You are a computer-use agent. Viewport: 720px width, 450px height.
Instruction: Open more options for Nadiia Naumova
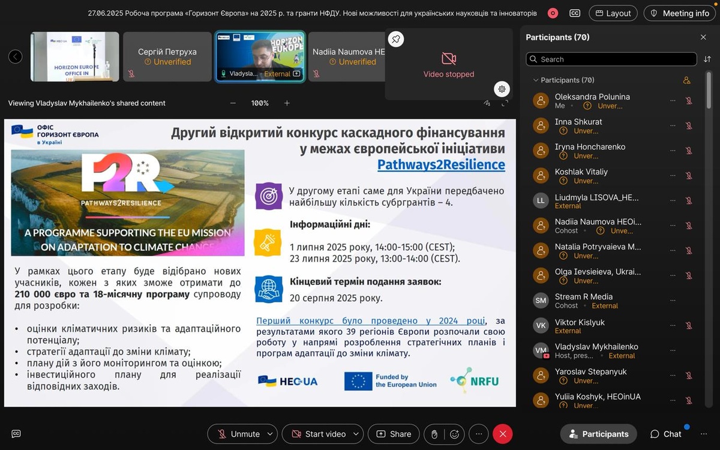pos(673,226)
